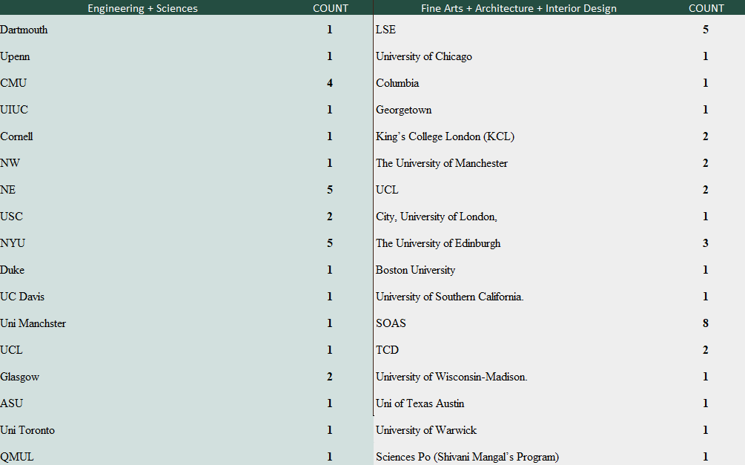Click the Sciences Po (Shivani Mangal's Program) cell
Screen dimensions: 745x465
tap(468, 456)
